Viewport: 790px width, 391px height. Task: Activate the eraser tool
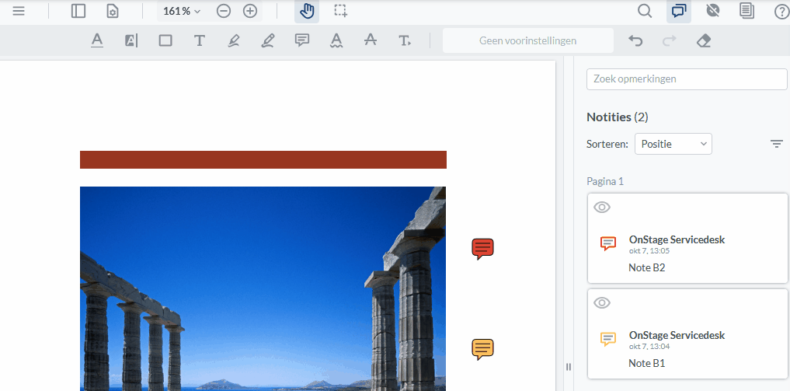pos(703,40)
